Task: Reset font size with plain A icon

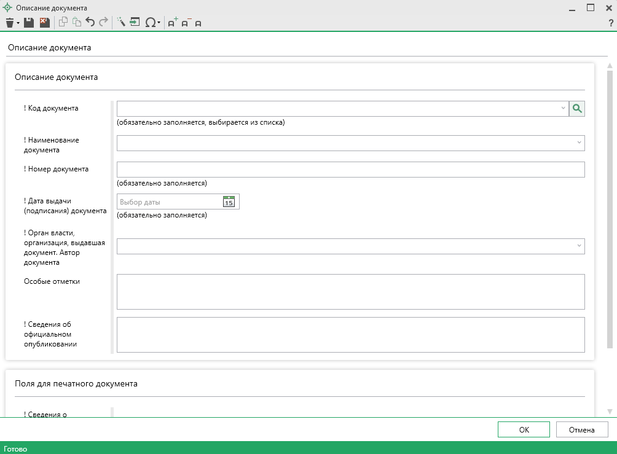Action: pyautogui.click(x=198, y=23)
